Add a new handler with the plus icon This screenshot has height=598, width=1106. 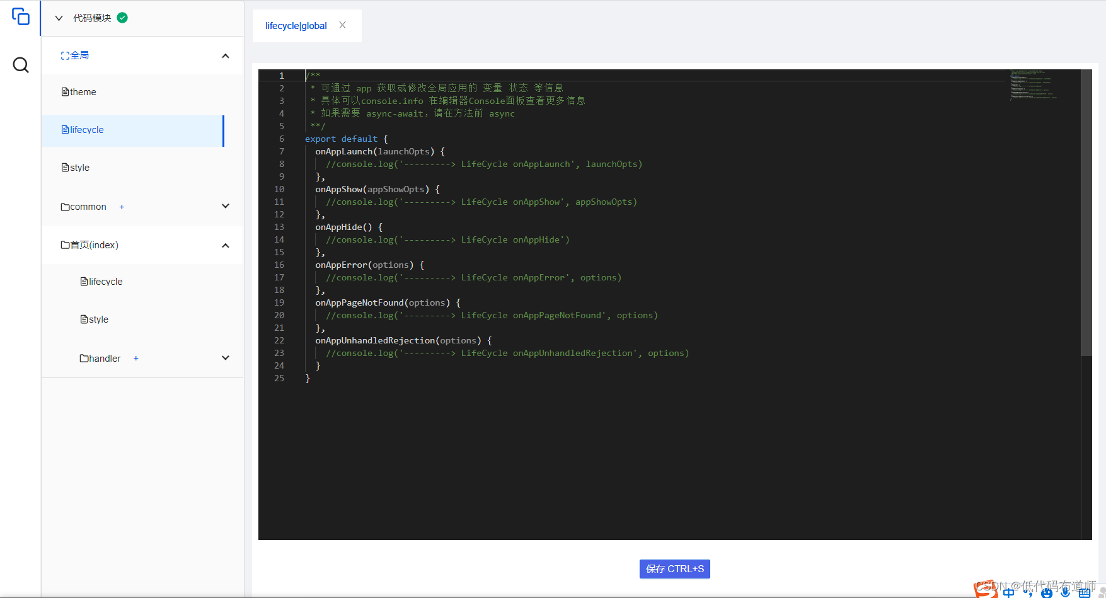click(135, 359)
